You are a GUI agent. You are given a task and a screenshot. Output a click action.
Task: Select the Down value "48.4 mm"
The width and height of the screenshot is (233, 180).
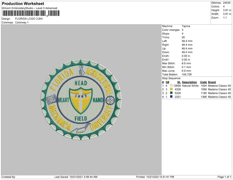point(187,52)
